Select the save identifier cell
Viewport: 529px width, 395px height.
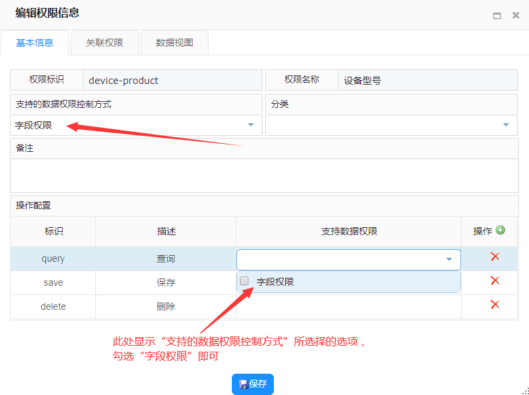pos(53,282)
